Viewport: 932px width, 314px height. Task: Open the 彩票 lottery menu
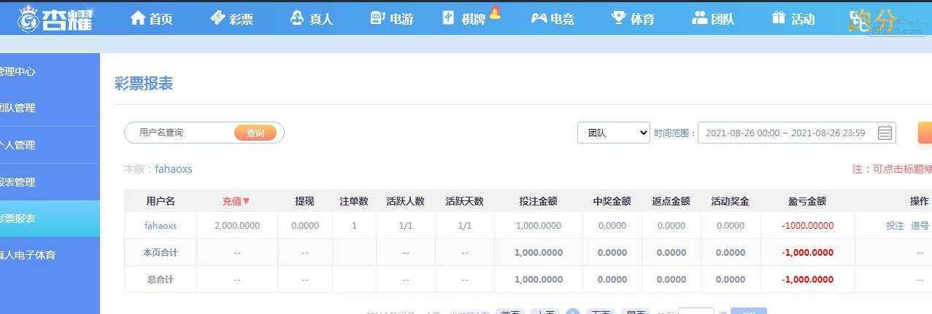(x=231, y=18)
